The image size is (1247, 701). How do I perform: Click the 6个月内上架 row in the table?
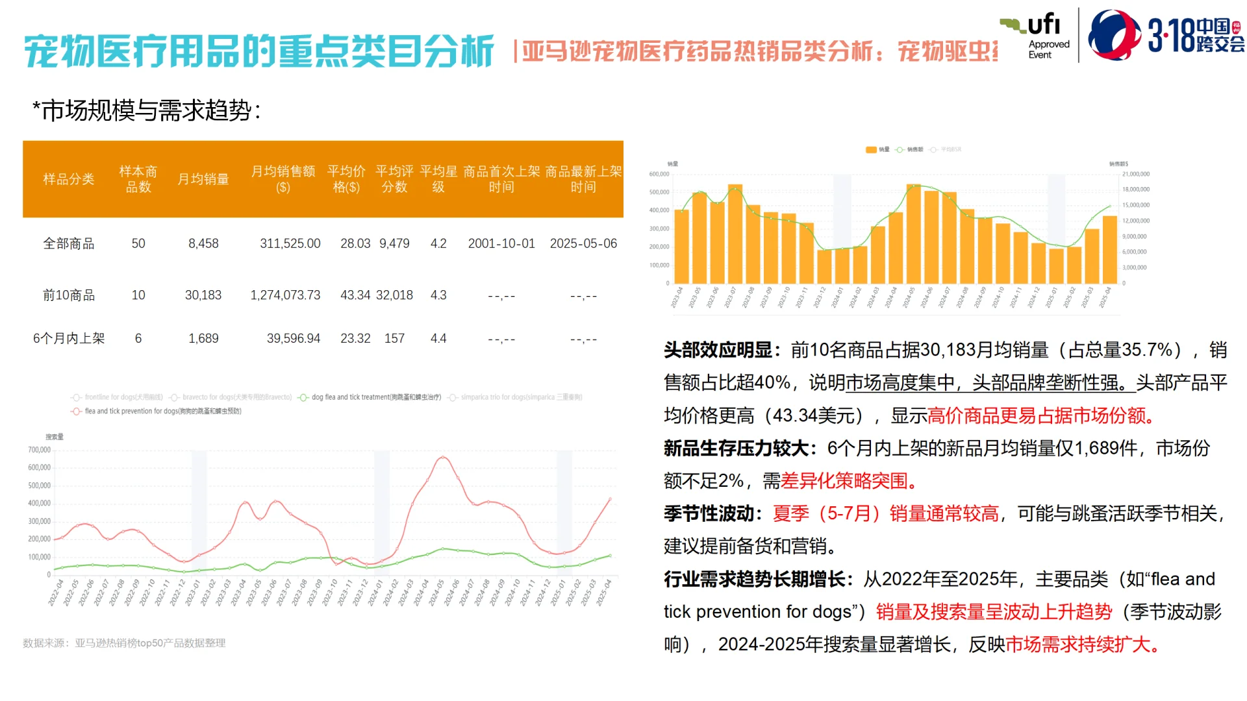tap(70, 338)
